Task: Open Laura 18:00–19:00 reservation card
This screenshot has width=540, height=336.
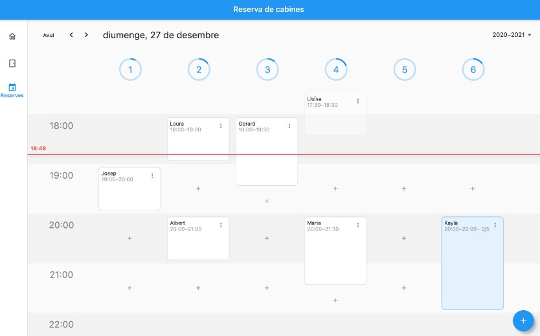Action: (198, 139)
